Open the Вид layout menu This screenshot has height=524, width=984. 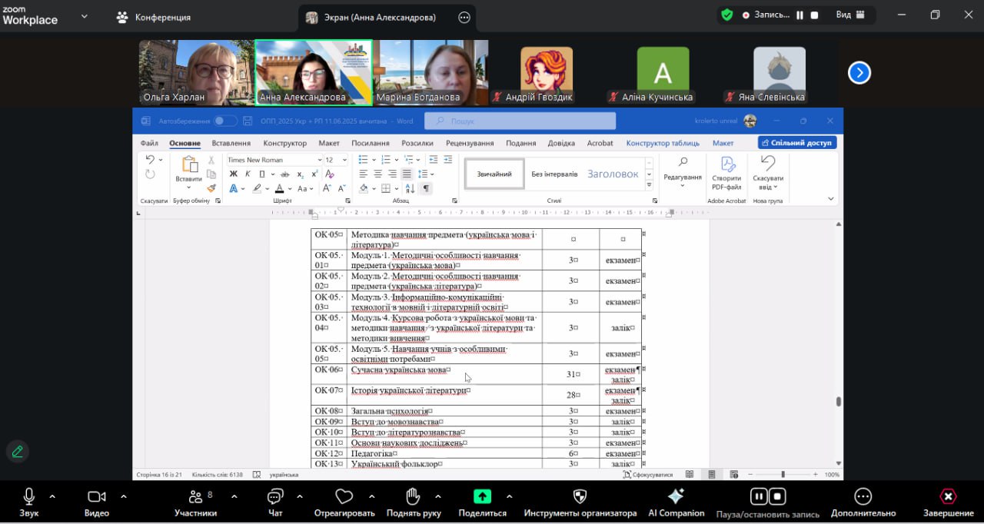point(850,15)
